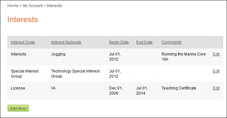The width and height of the screenshot is (227, 118).
Task: Edit the VA License row
Action: [216, 88]
